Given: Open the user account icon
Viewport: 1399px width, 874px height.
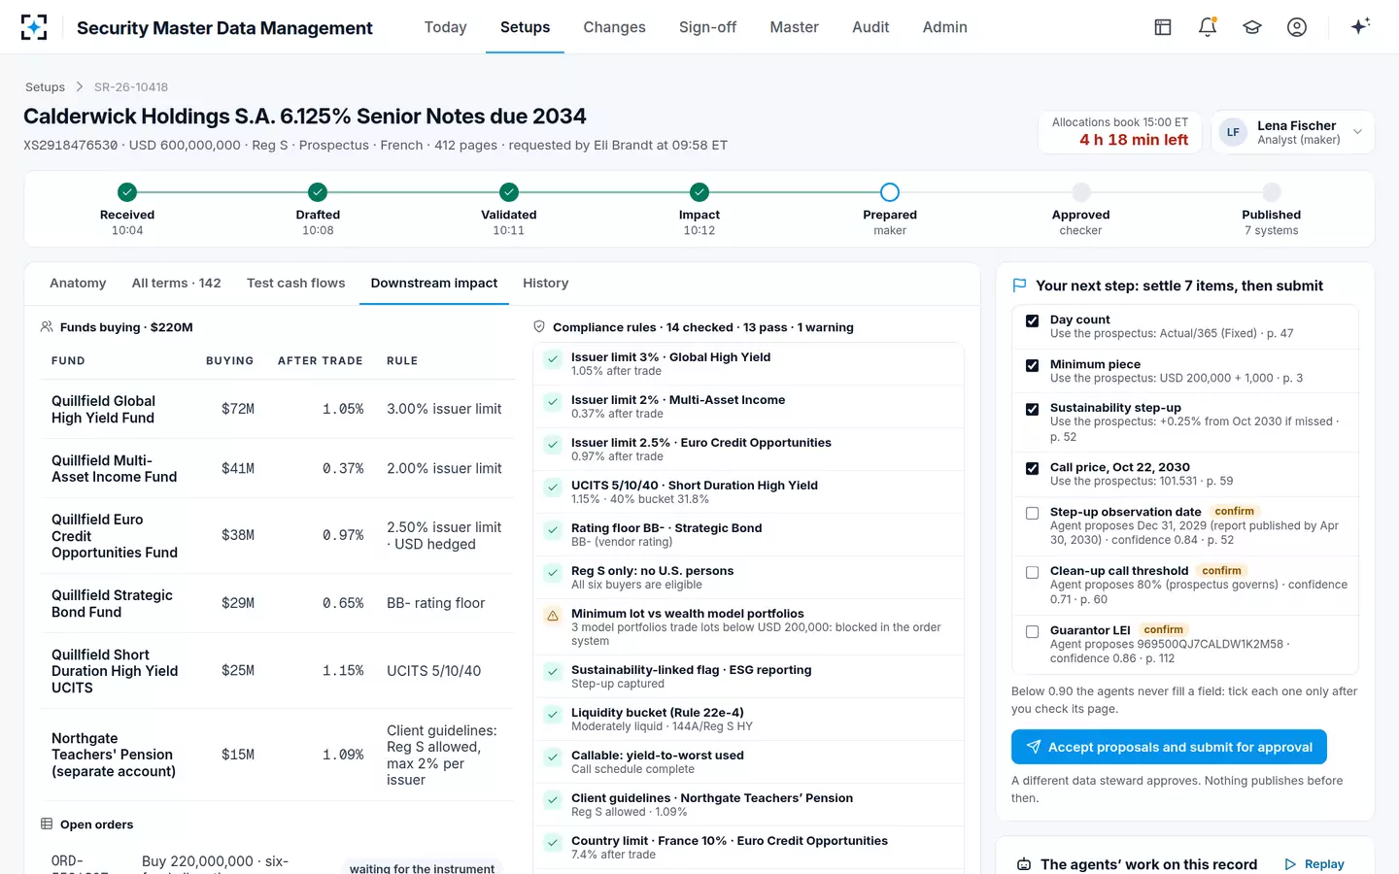Looking at the screenshot, I should click(1297, 27).
